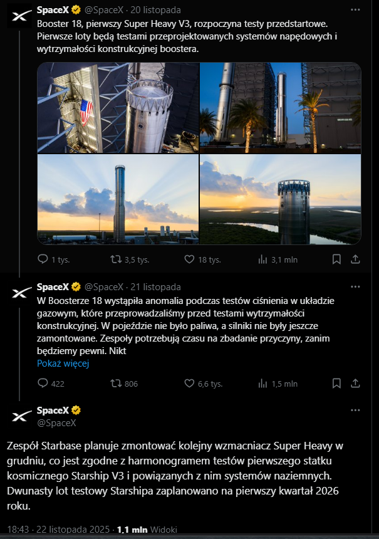The width and height of the screenshot is (379, 539).
Task: Open the more options menu on the 20 listopada tweet
Action: (355, 11)
